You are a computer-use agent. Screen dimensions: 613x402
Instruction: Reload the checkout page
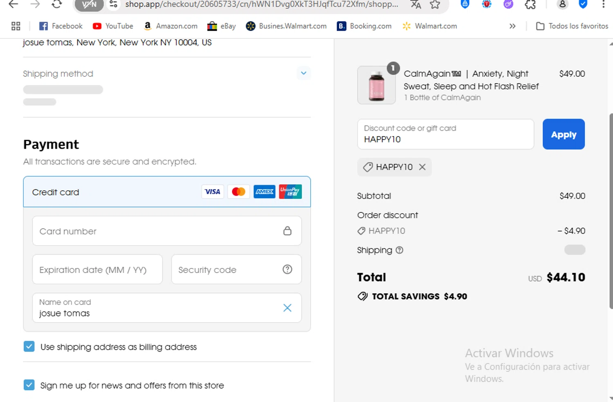pos(57,4)
